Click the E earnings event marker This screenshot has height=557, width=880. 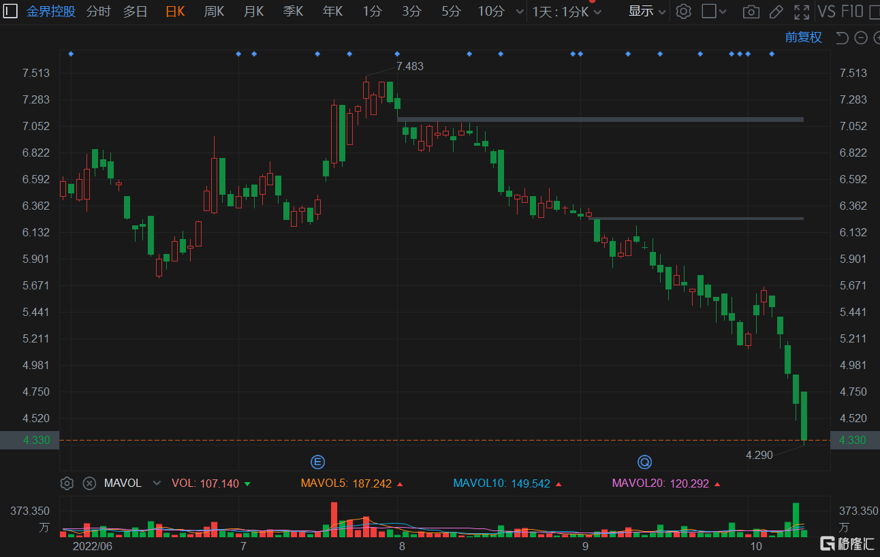[x=317, y=462]
